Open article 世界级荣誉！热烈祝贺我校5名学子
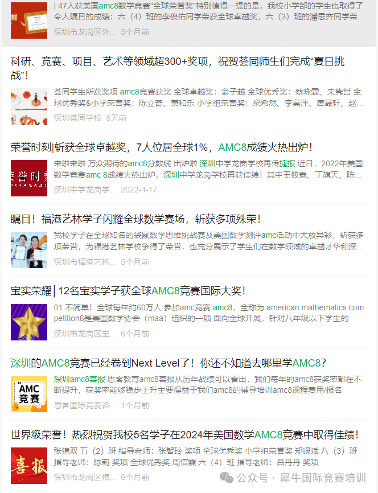378x493 pixels. (184, 434)
